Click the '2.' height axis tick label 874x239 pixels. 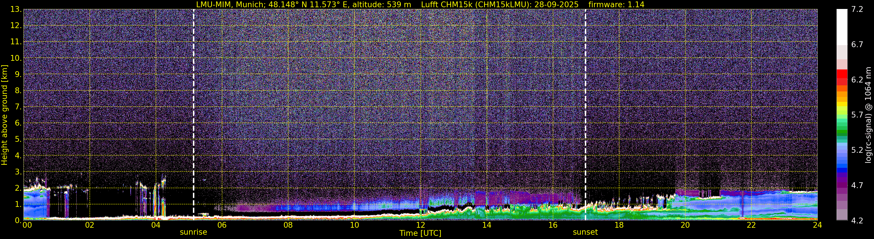(18, 188)
